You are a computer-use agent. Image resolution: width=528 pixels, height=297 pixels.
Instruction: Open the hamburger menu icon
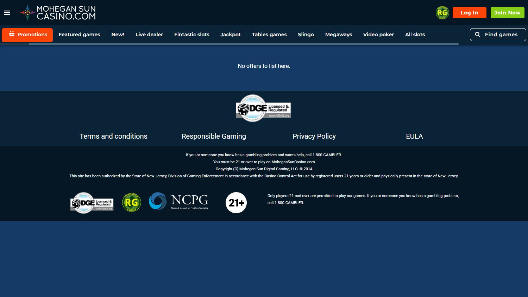(x=7, y=13)
